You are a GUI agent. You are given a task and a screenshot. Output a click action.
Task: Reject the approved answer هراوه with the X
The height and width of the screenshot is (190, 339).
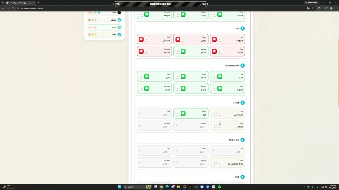(214, 88)
